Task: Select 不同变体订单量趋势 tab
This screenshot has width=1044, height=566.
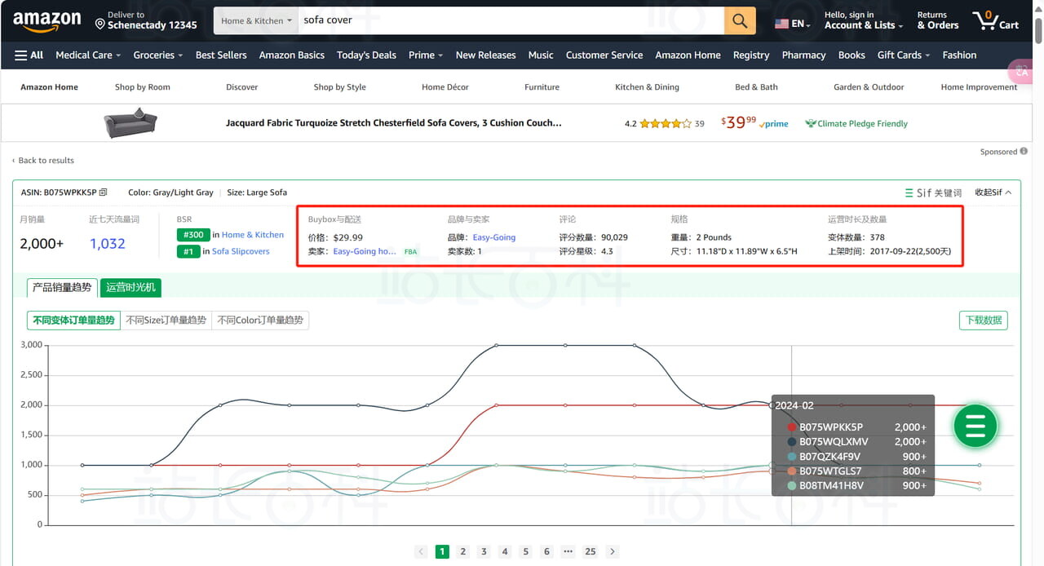Action: 73,321
